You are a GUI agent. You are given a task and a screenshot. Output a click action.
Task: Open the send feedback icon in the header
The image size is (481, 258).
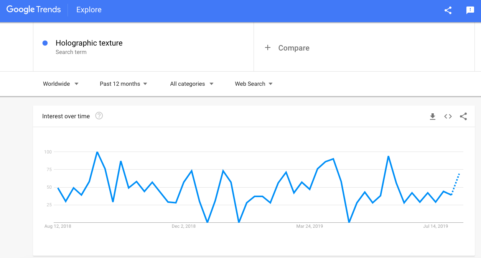click(470, 10)
